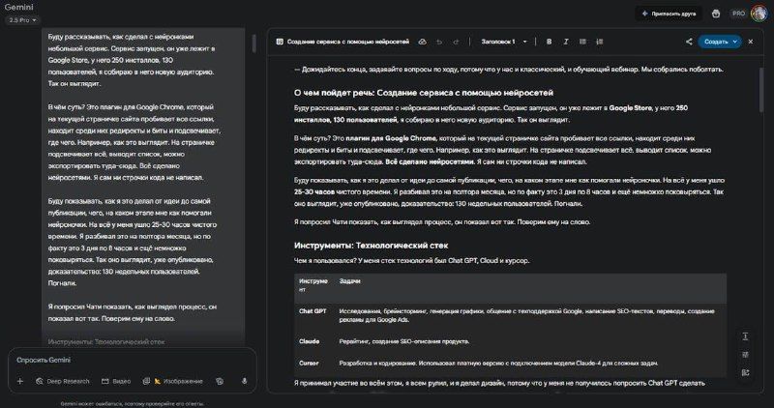Click the Создать button
Screen dimensions: 774x408
pos(715,42)
